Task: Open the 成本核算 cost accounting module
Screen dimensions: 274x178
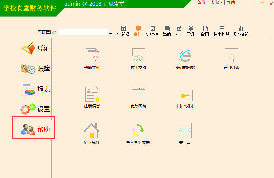Action: pos(240,31)
